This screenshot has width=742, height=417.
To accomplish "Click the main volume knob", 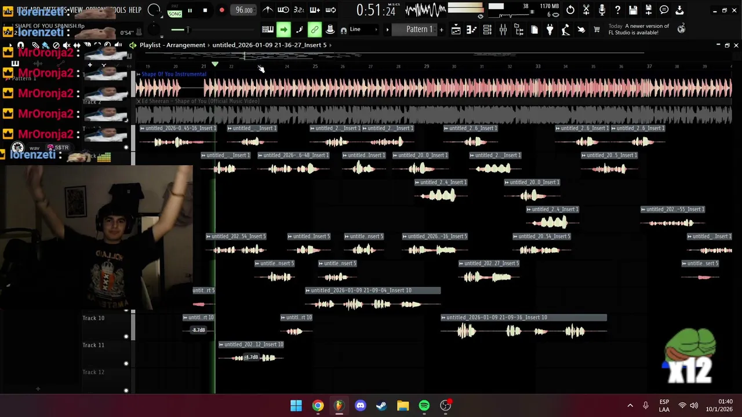I will click(x=154, y=10).
